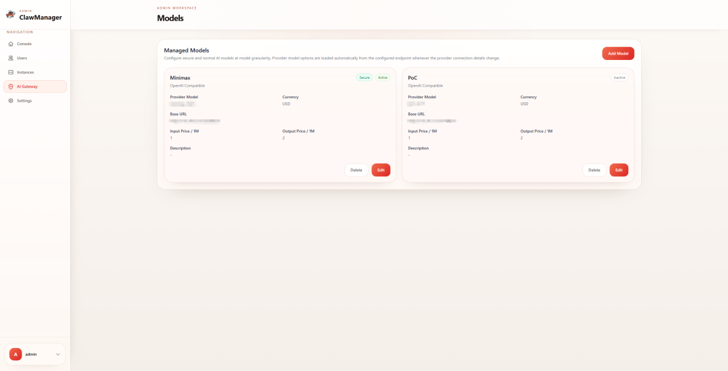Click the blurred Base URL of Minimax

[x=195, y=121]
